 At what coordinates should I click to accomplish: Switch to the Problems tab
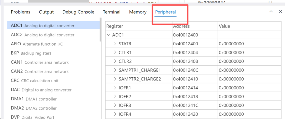[x=21, y=12]
